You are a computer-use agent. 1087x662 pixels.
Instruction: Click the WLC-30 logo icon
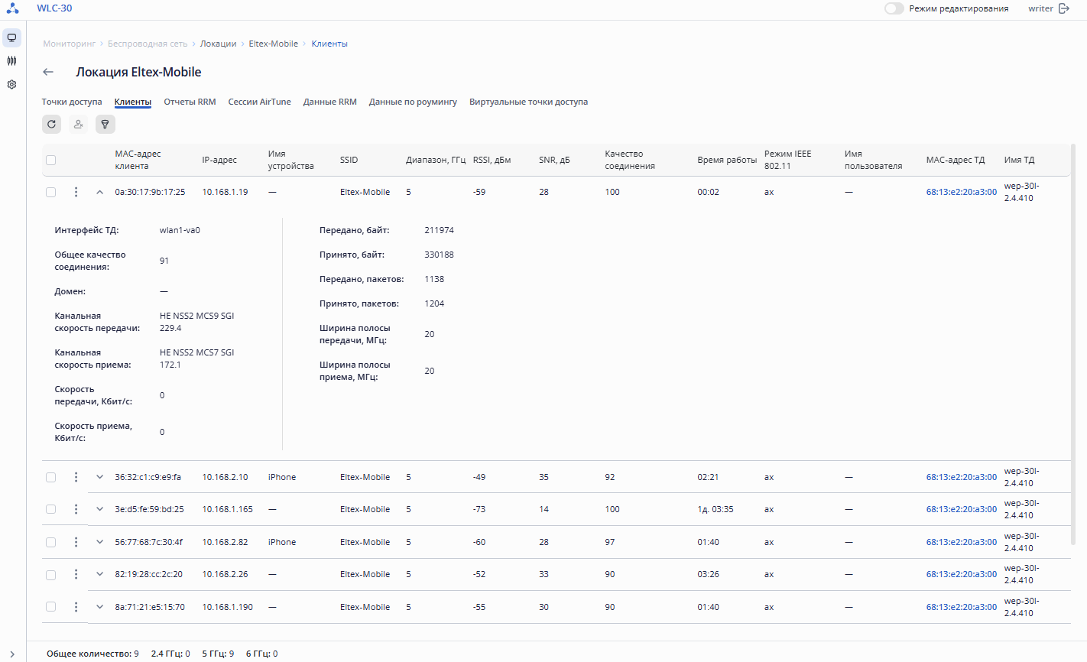(13, 8)
